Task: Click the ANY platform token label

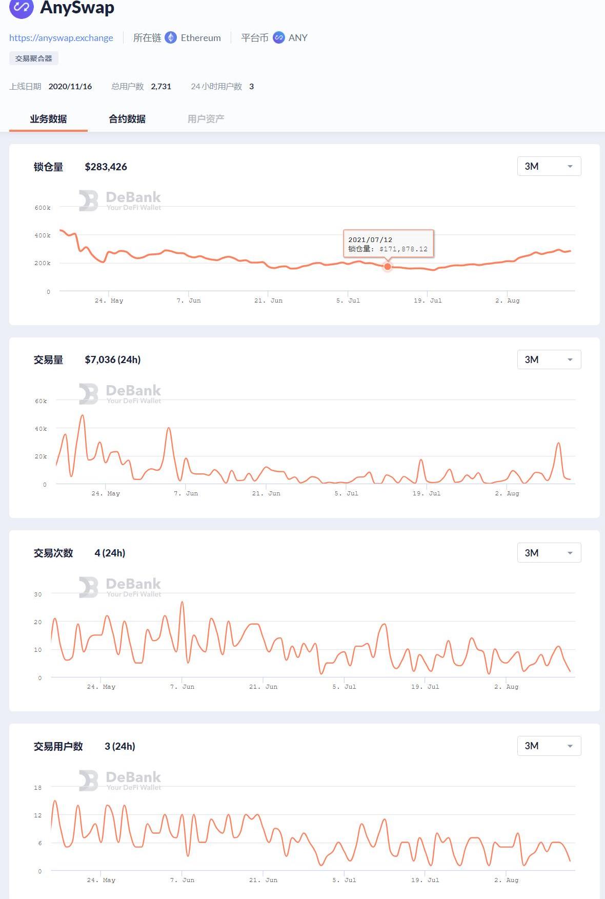Action: pyautogui.click(x=298, y=38)
